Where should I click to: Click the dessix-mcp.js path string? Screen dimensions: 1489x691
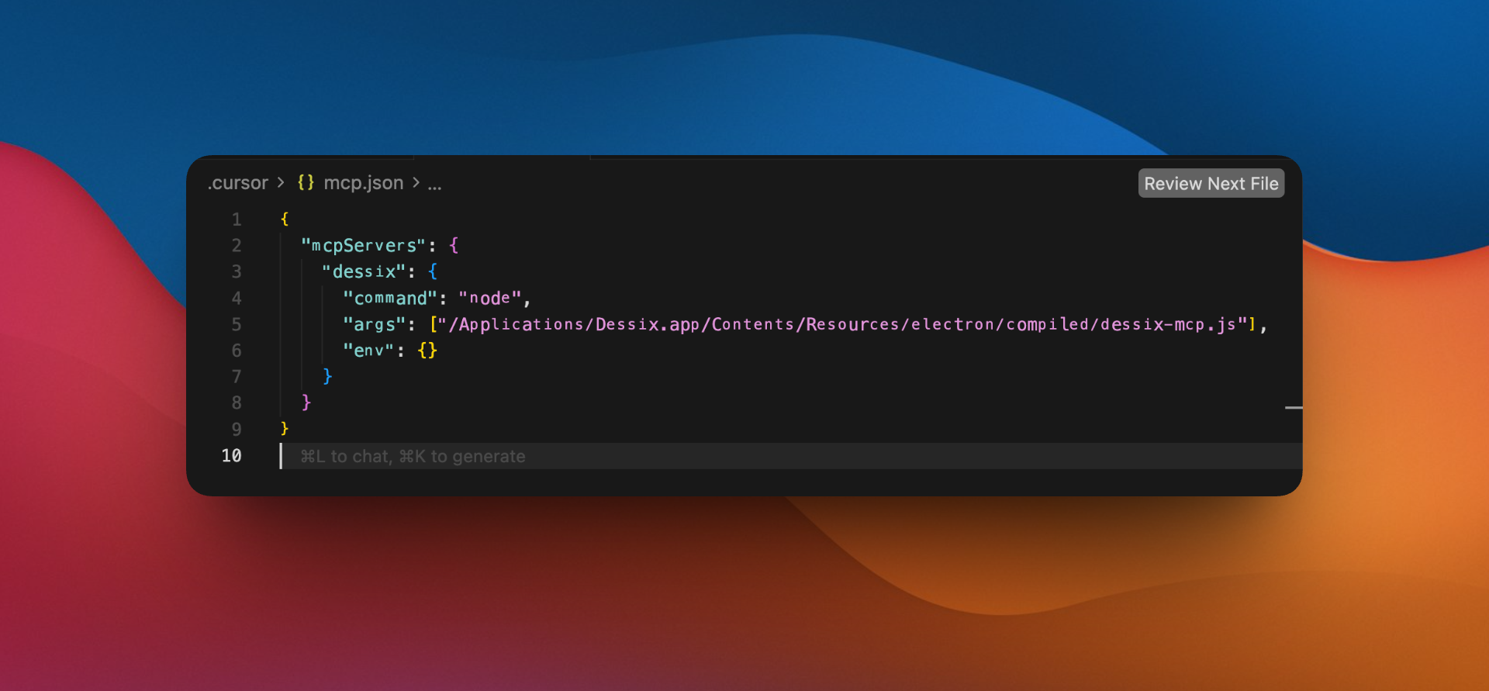(843, 324)
